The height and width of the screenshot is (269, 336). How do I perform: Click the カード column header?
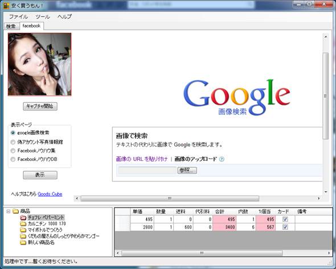click(x=285, y=212)
